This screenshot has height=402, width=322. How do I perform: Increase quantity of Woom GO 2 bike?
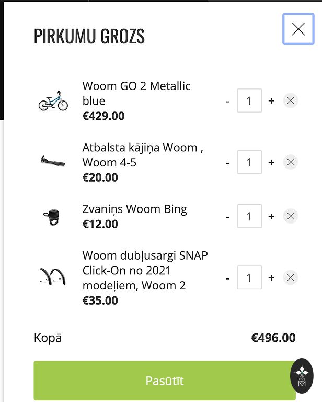(x=271, y=100)
